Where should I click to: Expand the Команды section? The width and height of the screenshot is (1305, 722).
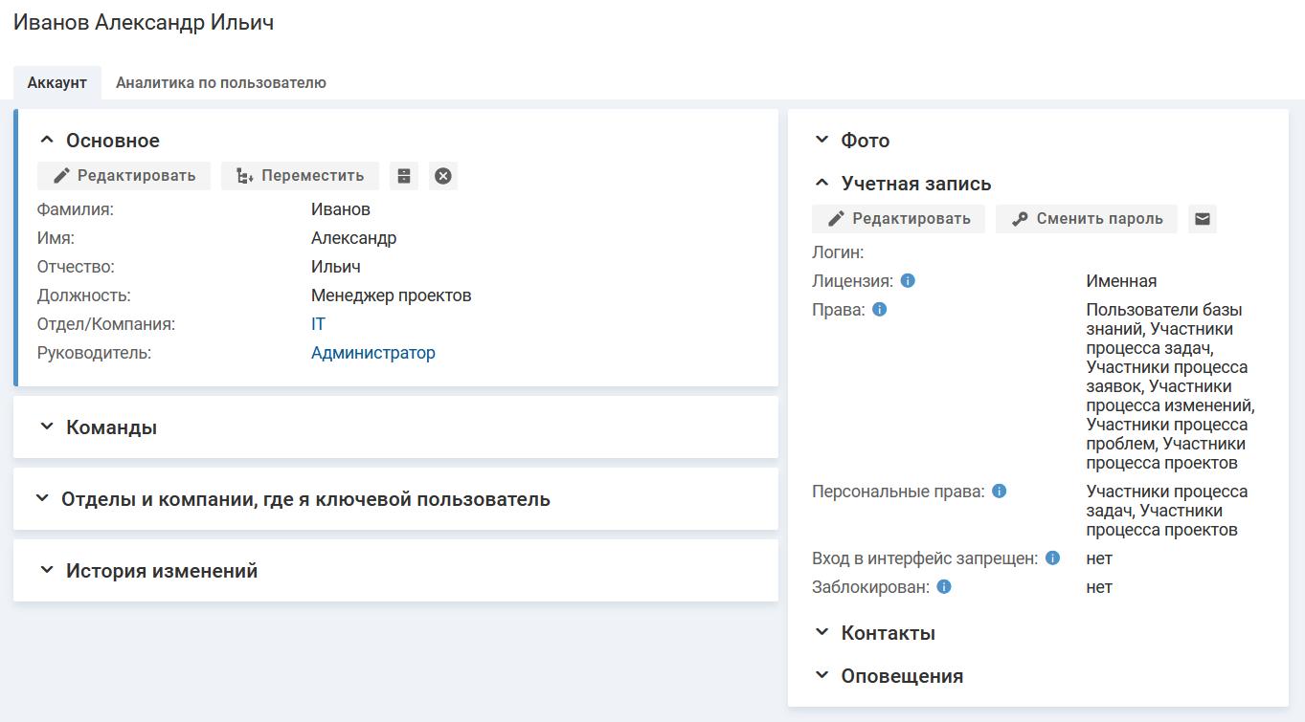click(x=111, y=427)
